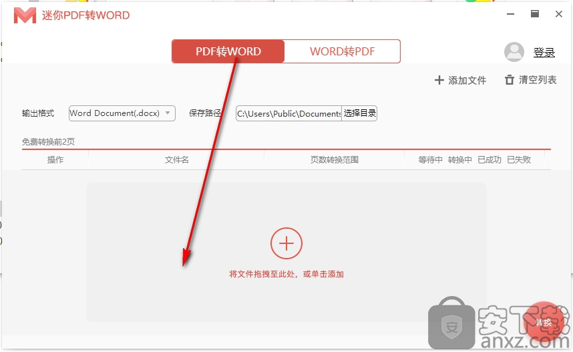
Task: Click the 免费转换前2页 notice text
Action: [48, 142]
